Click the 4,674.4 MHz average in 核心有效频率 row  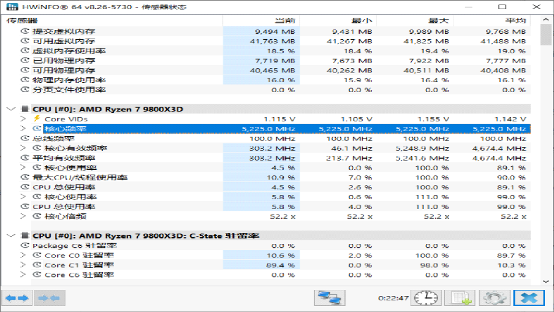tap(499, 148)
